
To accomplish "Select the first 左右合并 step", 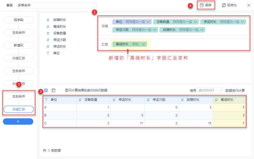I will [19, 33].
